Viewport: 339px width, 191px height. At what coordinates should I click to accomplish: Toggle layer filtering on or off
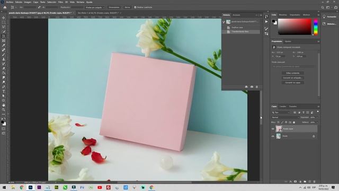point(318,112)
